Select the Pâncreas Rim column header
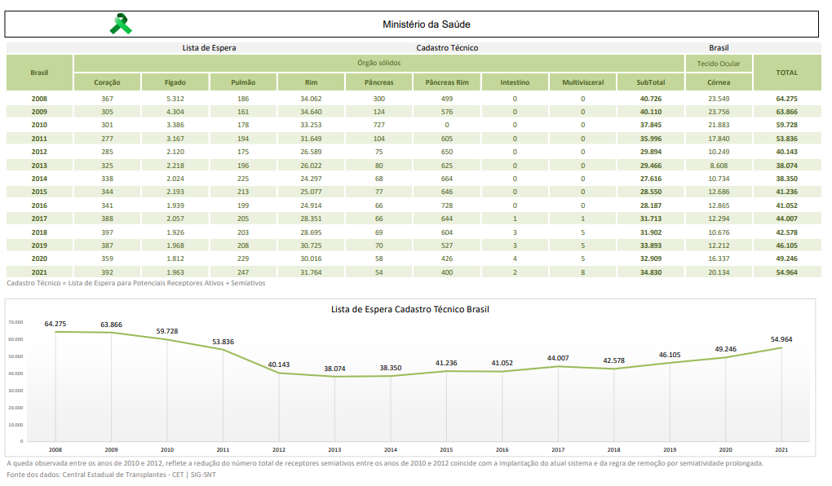Image resolution: width=832 pixels, height=486 pixels. [x=447, y=82]
